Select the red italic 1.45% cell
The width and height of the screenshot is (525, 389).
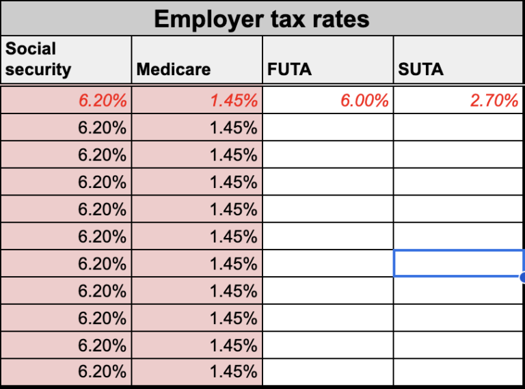pos(197,100)
